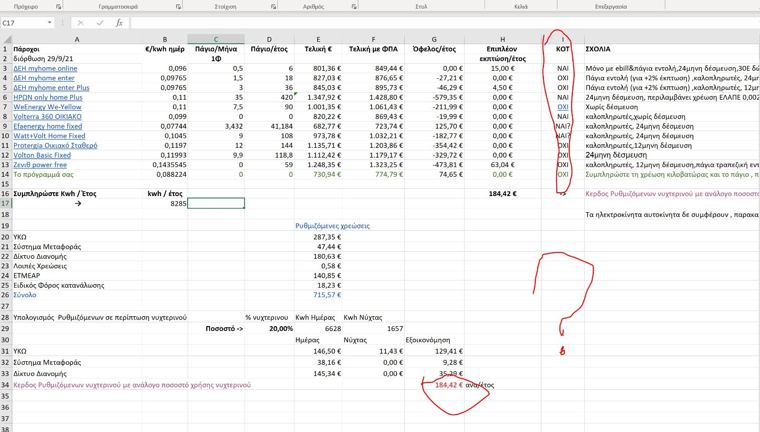Select row 26 header
760x432 pixels.
pos(6,295)
